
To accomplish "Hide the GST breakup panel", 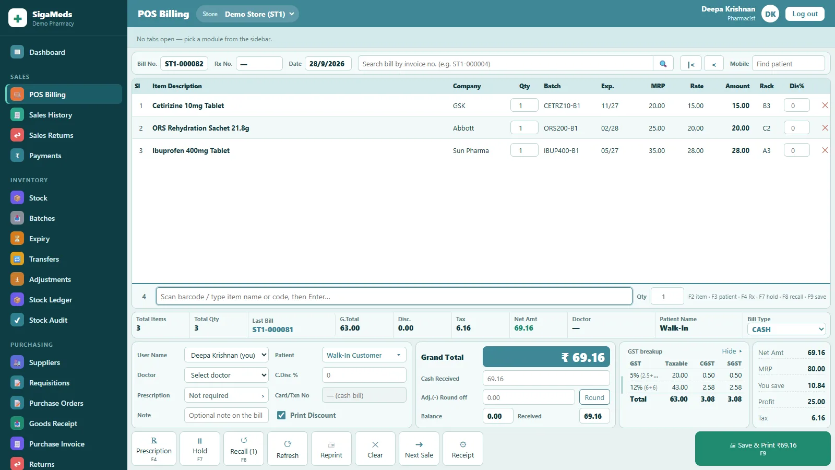I will tap(732, 351).
